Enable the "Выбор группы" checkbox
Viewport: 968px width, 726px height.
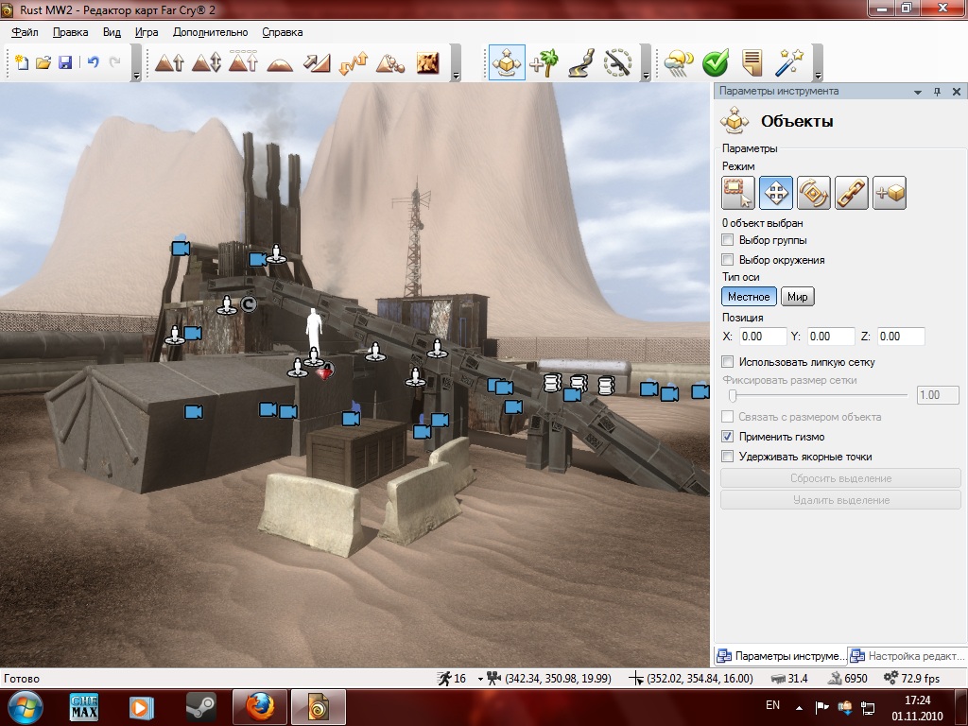click(x=728, y=240)
